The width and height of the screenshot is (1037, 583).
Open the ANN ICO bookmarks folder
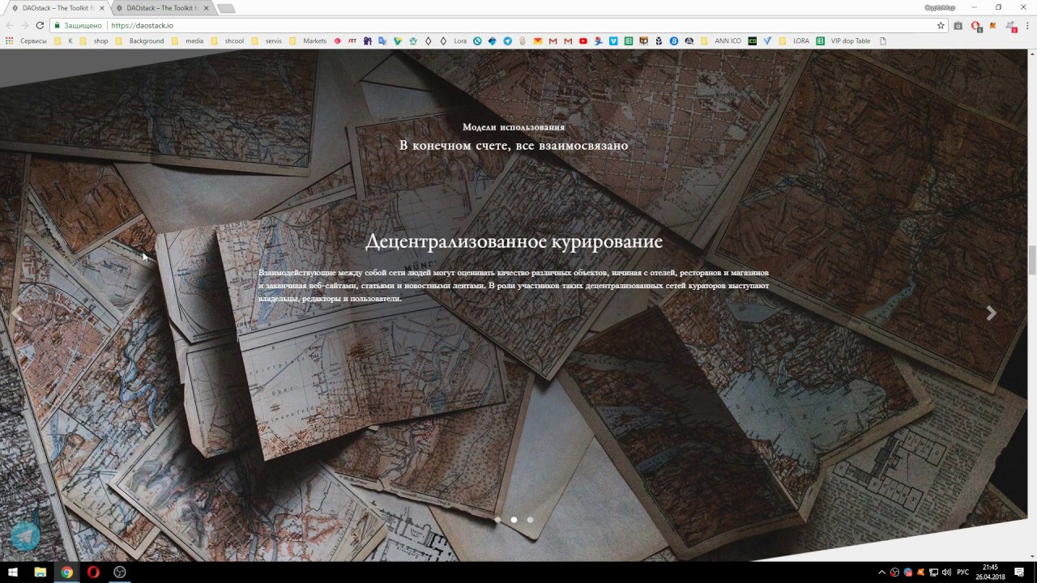721,40
